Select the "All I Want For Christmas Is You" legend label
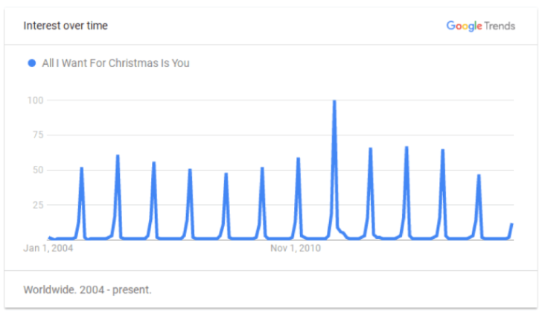542x314 pixels. (x=115, y=63)
